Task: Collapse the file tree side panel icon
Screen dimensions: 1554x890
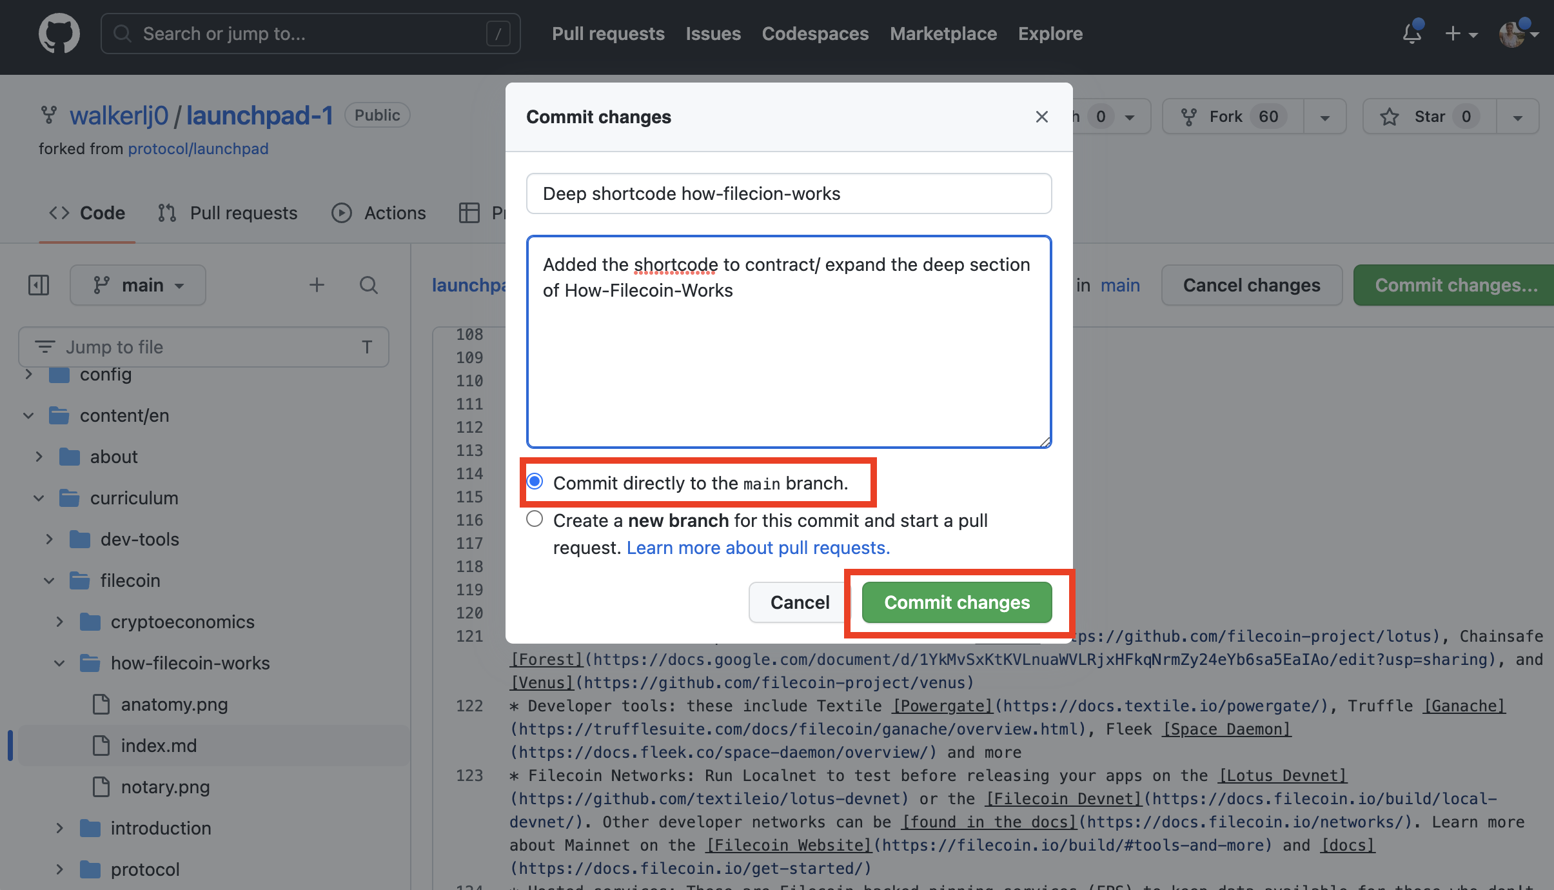Action: point(39,285)
